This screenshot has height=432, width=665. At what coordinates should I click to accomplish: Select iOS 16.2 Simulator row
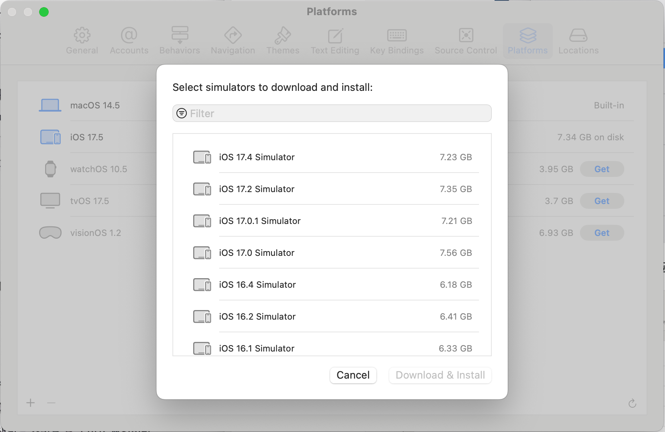tap(332, 316)
